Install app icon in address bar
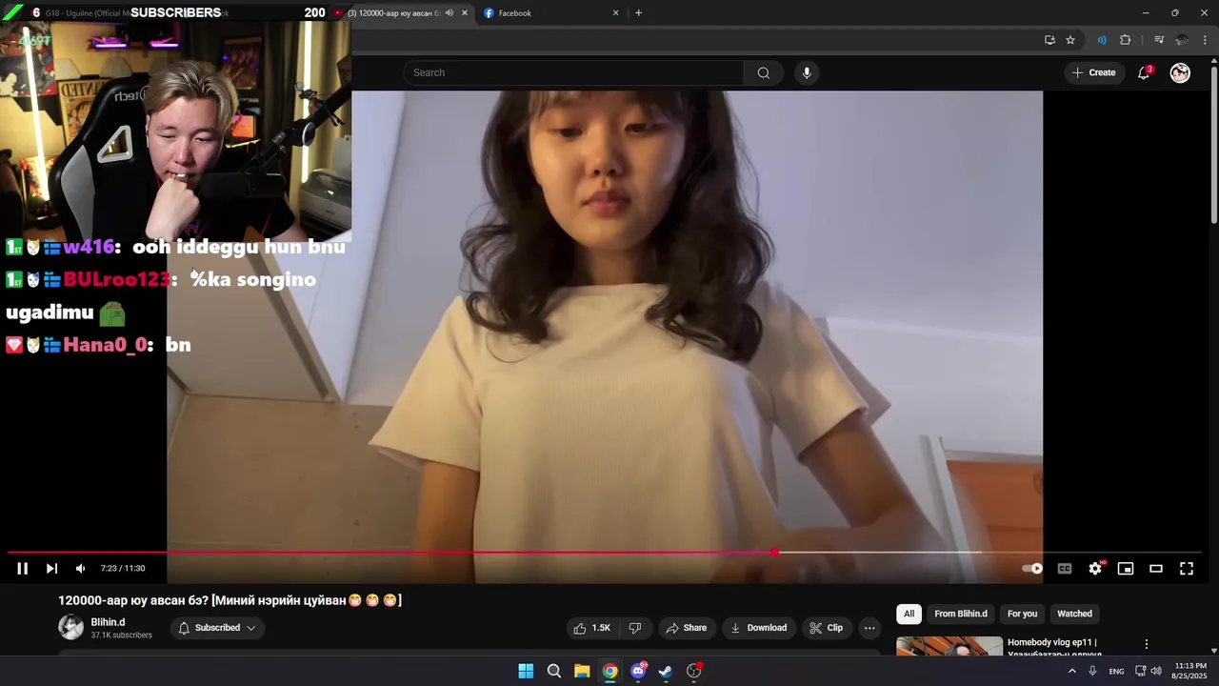Screen dimensions: 1219x686 point(1049,40)
